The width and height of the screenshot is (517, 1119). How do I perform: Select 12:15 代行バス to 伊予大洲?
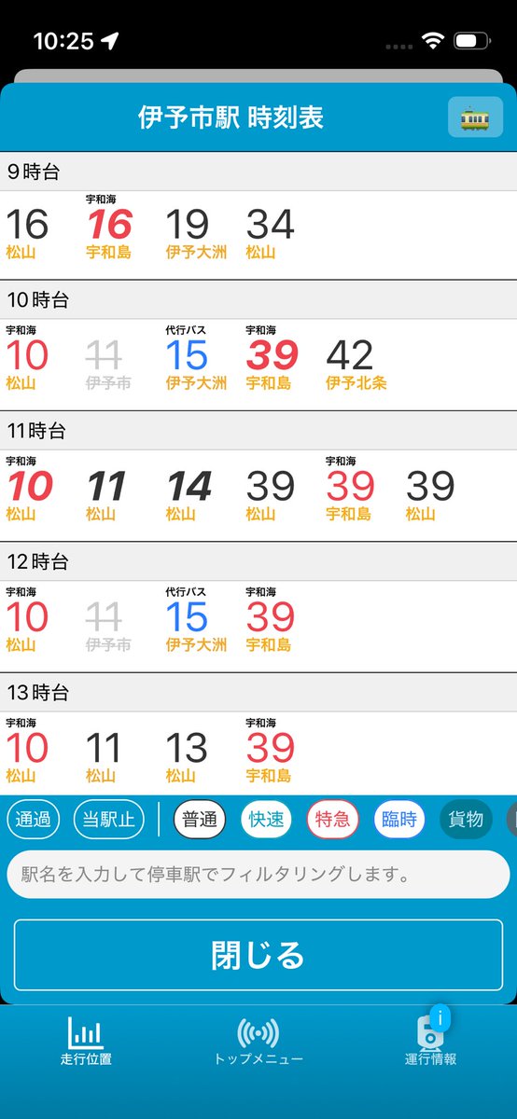(x=196, y=619)
